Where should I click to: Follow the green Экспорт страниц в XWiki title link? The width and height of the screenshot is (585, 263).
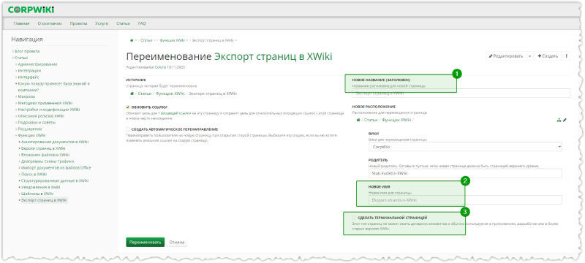[273, 56]
